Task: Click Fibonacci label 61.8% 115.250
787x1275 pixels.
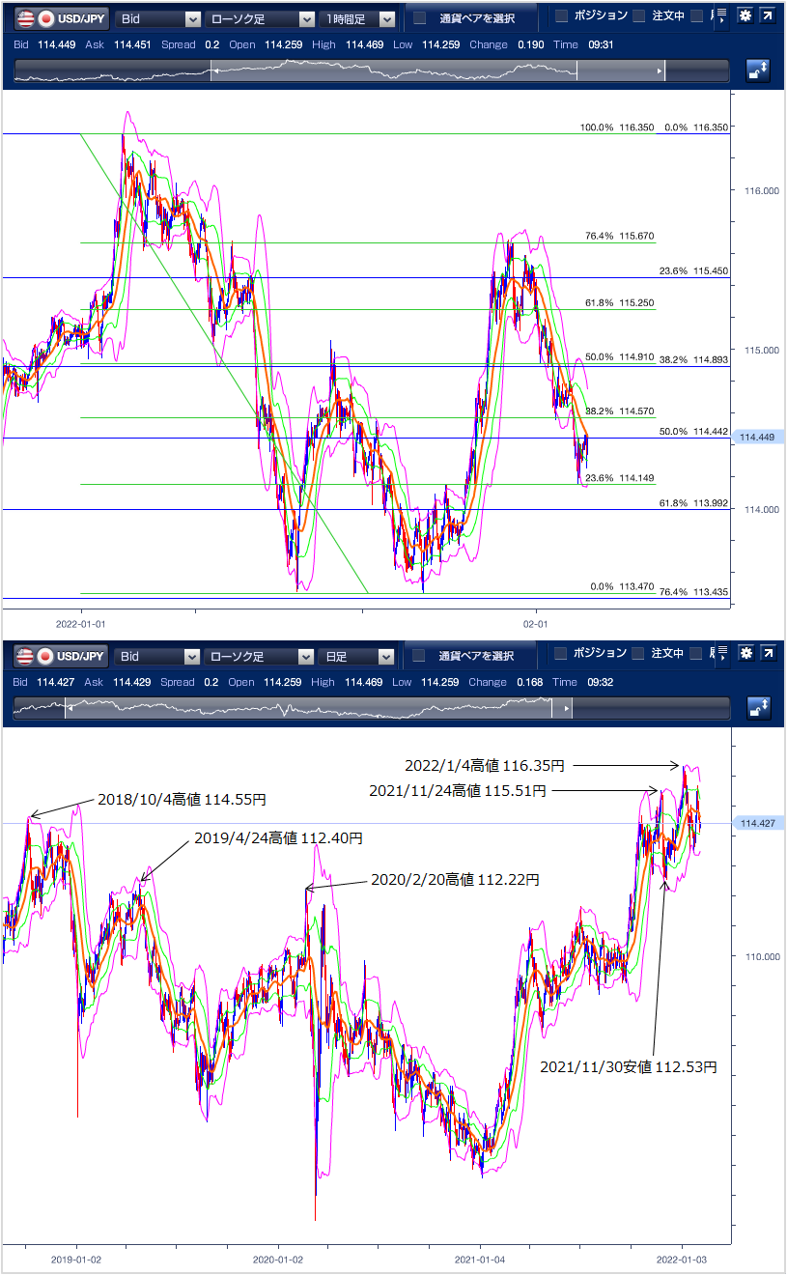Action: point(620,303)
